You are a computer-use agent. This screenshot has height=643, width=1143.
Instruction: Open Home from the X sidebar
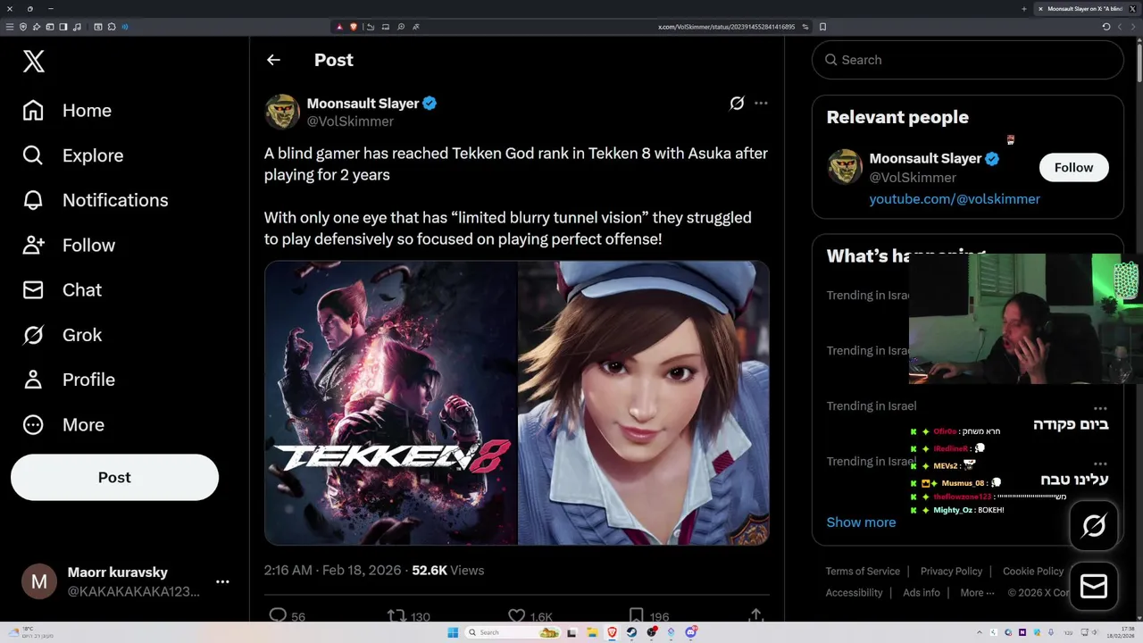(67, 111)
